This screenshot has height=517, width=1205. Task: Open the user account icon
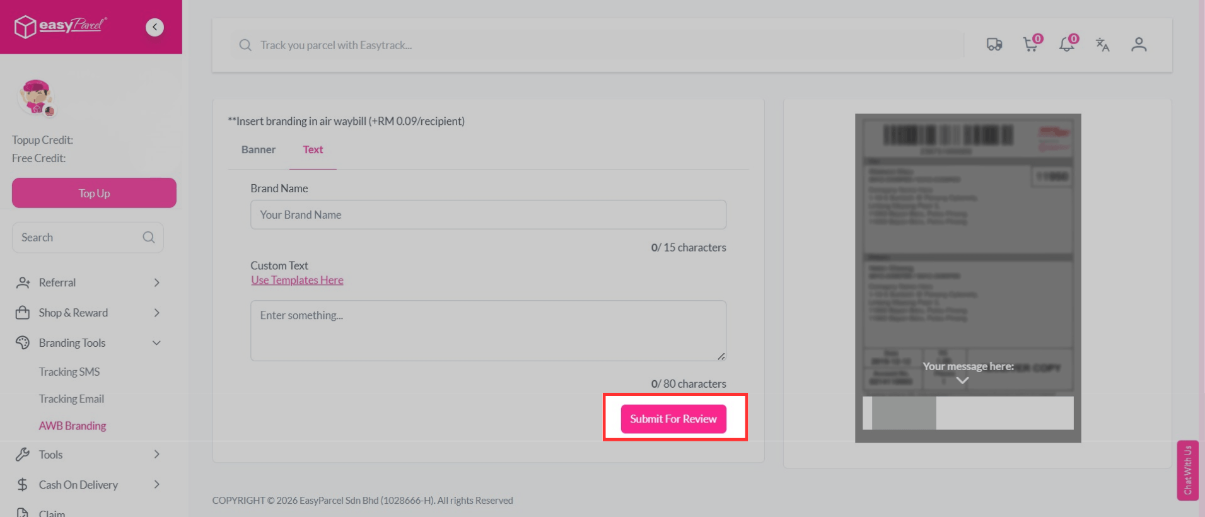(x=1138, y=45)
